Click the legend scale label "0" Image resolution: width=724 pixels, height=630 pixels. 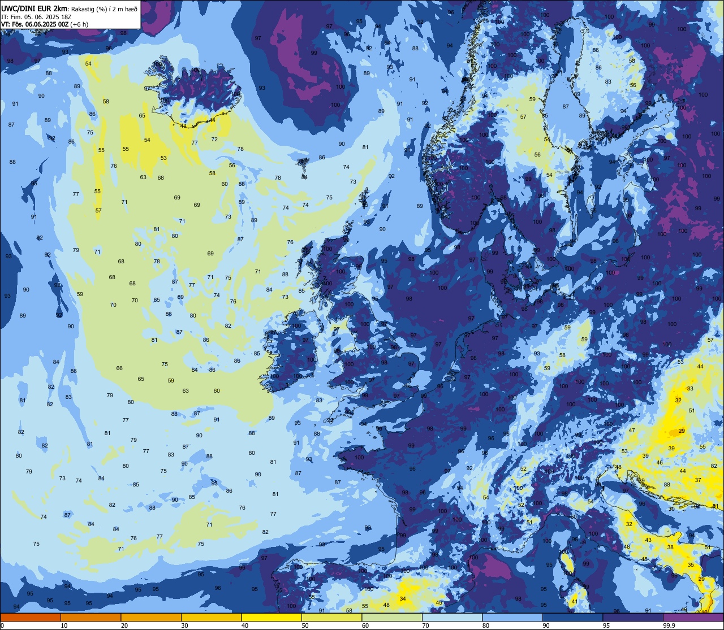(x=3, y=625)
